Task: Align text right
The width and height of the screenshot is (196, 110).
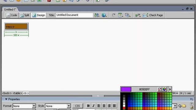Action: tap(109, 106)
